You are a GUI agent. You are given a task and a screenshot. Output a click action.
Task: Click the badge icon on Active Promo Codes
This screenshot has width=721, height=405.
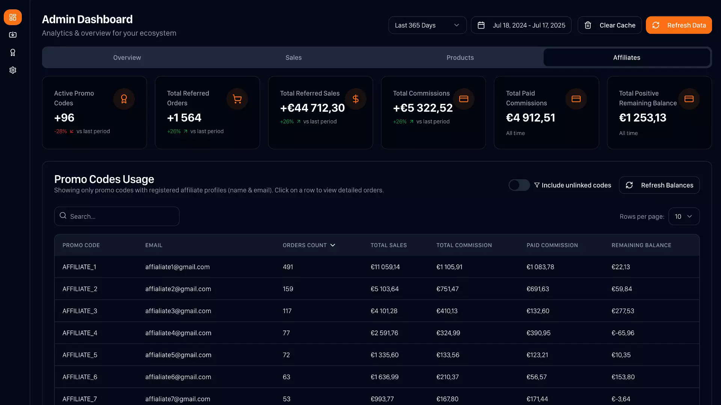[x=124, y=99]
